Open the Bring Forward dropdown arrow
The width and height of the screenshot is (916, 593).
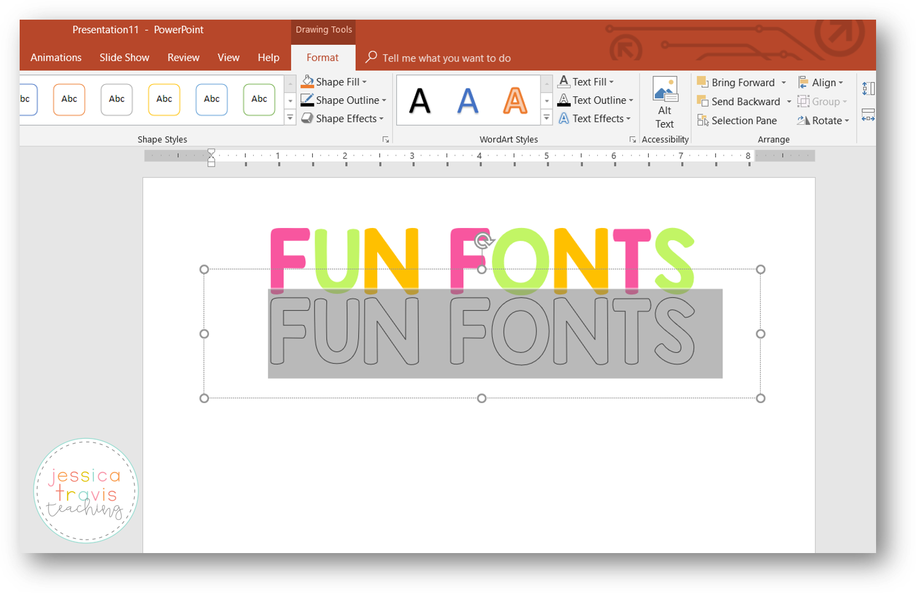pos(783,83)
